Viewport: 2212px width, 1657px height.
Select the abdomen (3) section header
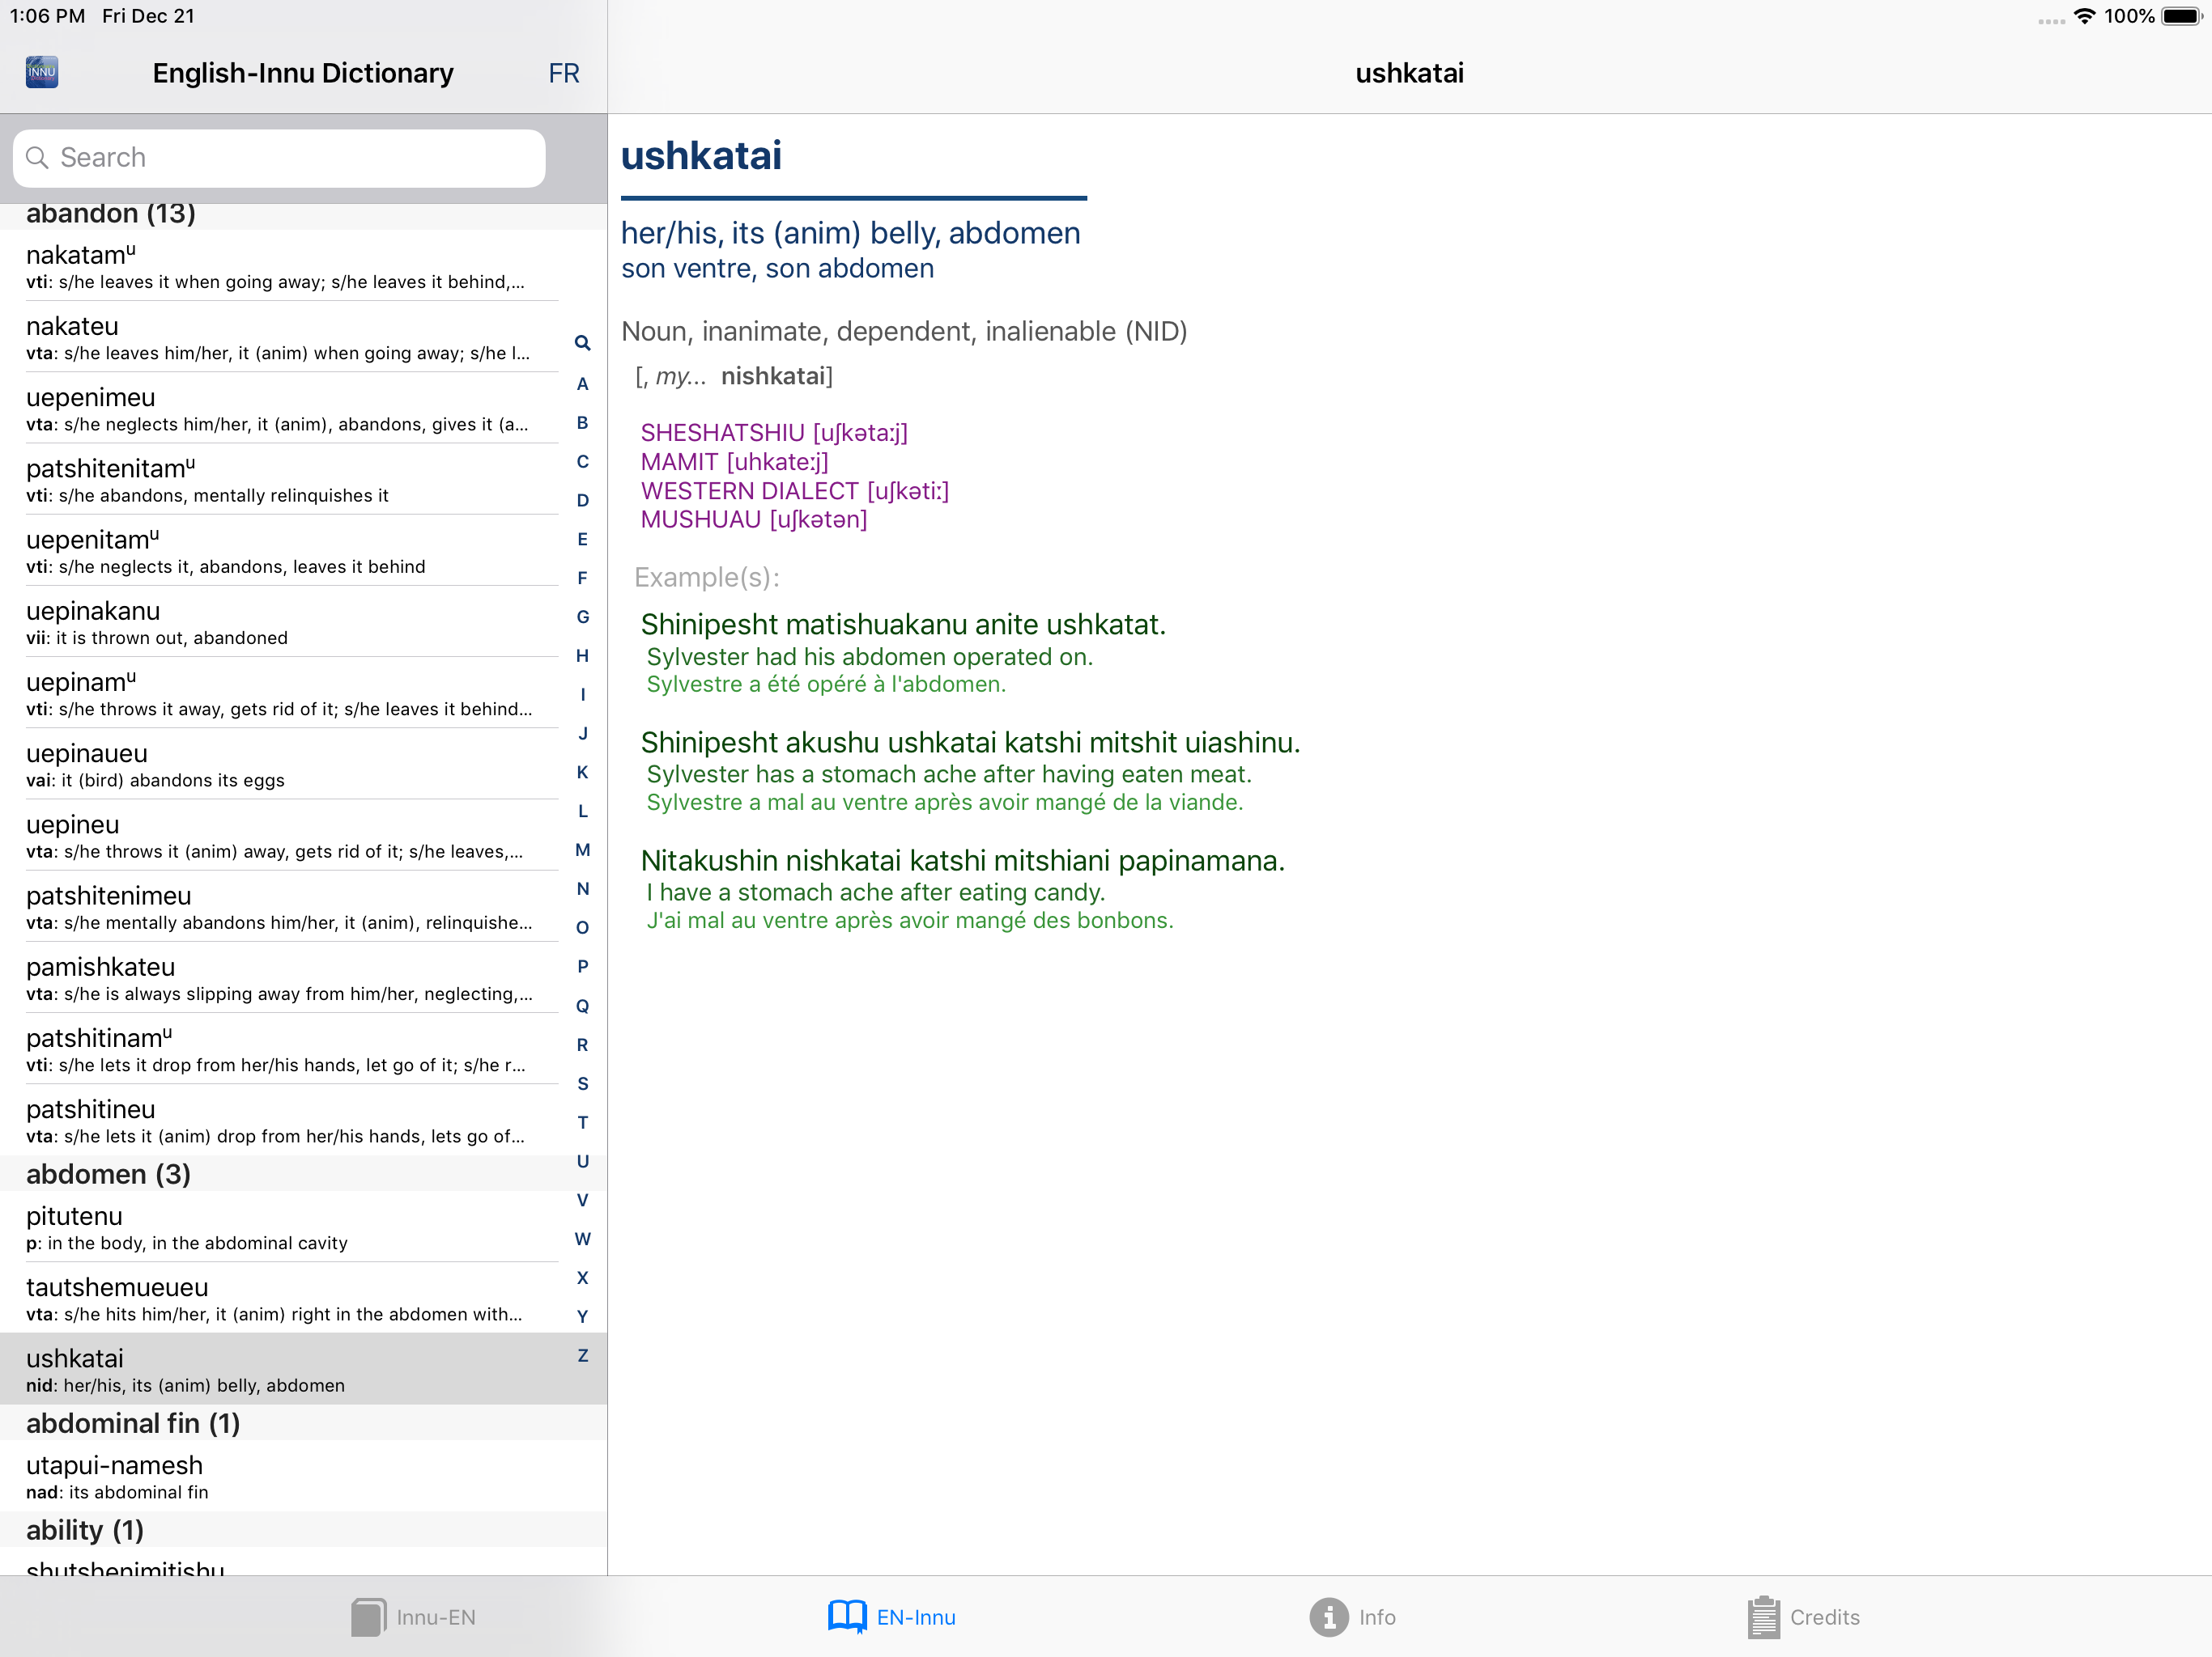108,1174
